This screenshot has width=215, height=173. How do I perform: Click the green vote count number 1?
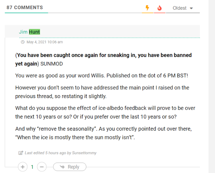pos(32,167)
